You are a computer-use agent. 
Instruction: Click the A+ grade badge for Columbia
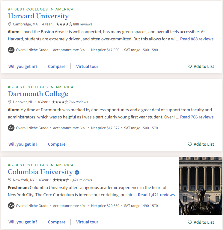click(11, 206)
